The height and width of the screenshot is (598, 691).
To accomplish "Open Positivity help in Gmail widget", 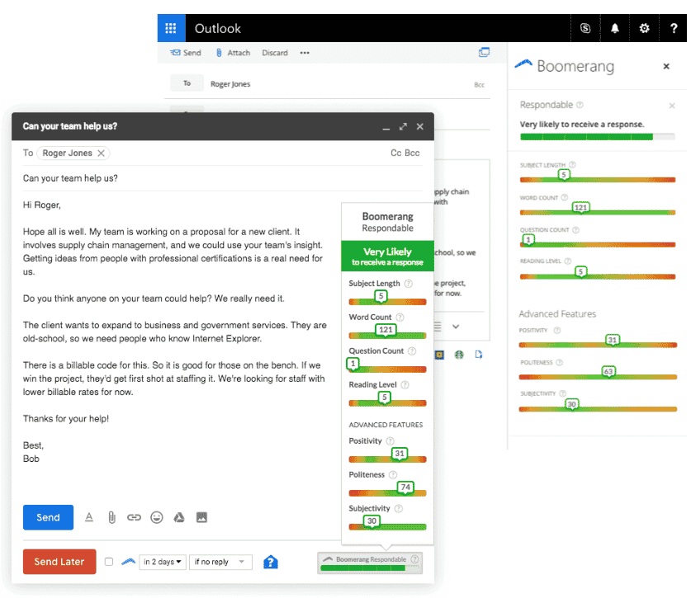I will point(390,440).
